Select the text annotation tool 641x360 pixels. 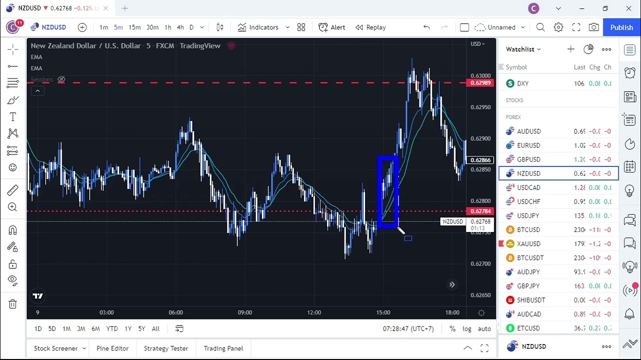coord(13,117)
